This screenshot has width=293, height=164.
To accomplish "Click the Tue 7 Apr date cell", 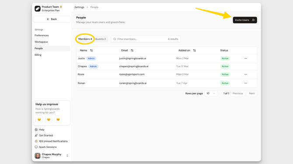I will [x=182, y=83].
